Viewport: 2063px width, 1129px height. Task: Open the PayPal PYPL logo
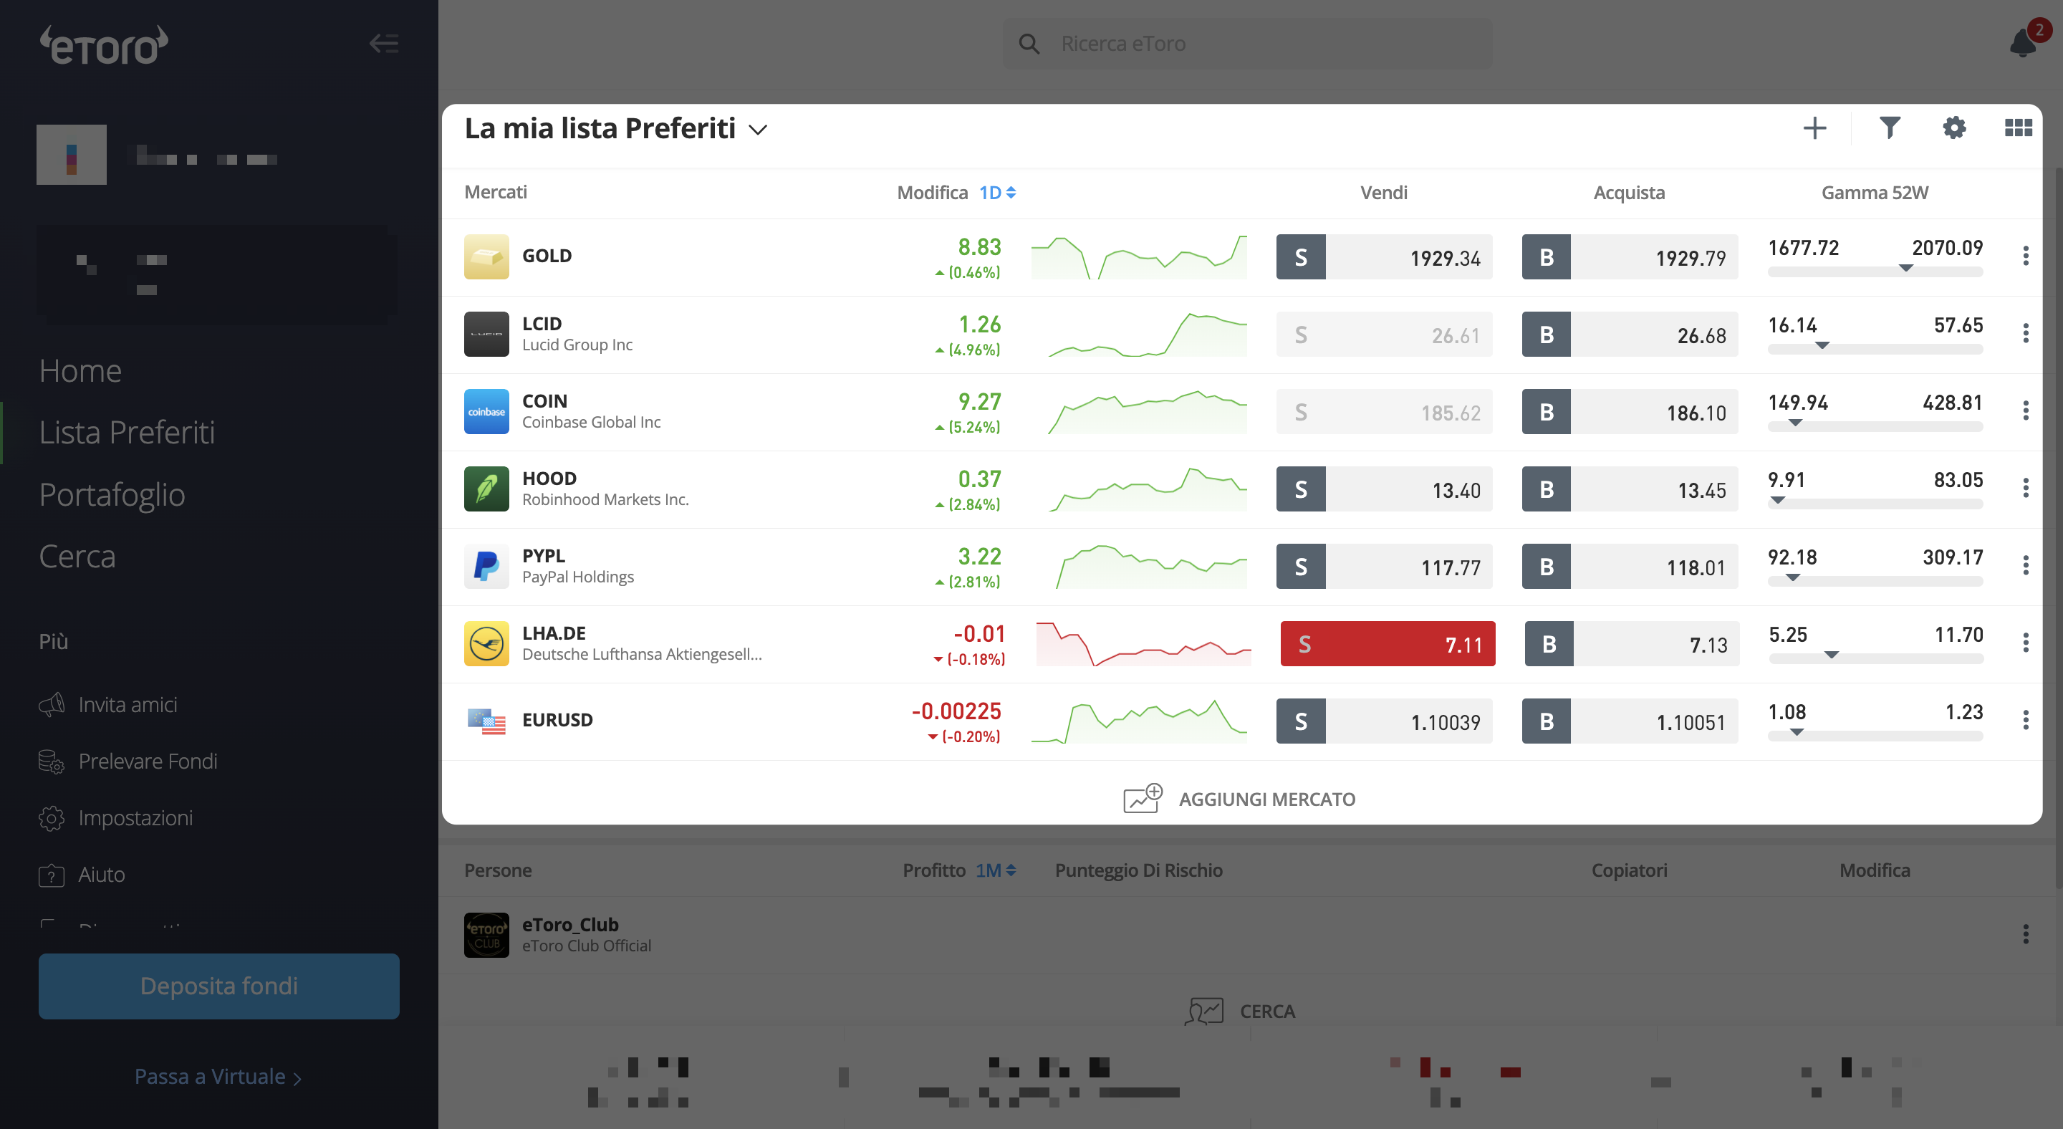486,566
